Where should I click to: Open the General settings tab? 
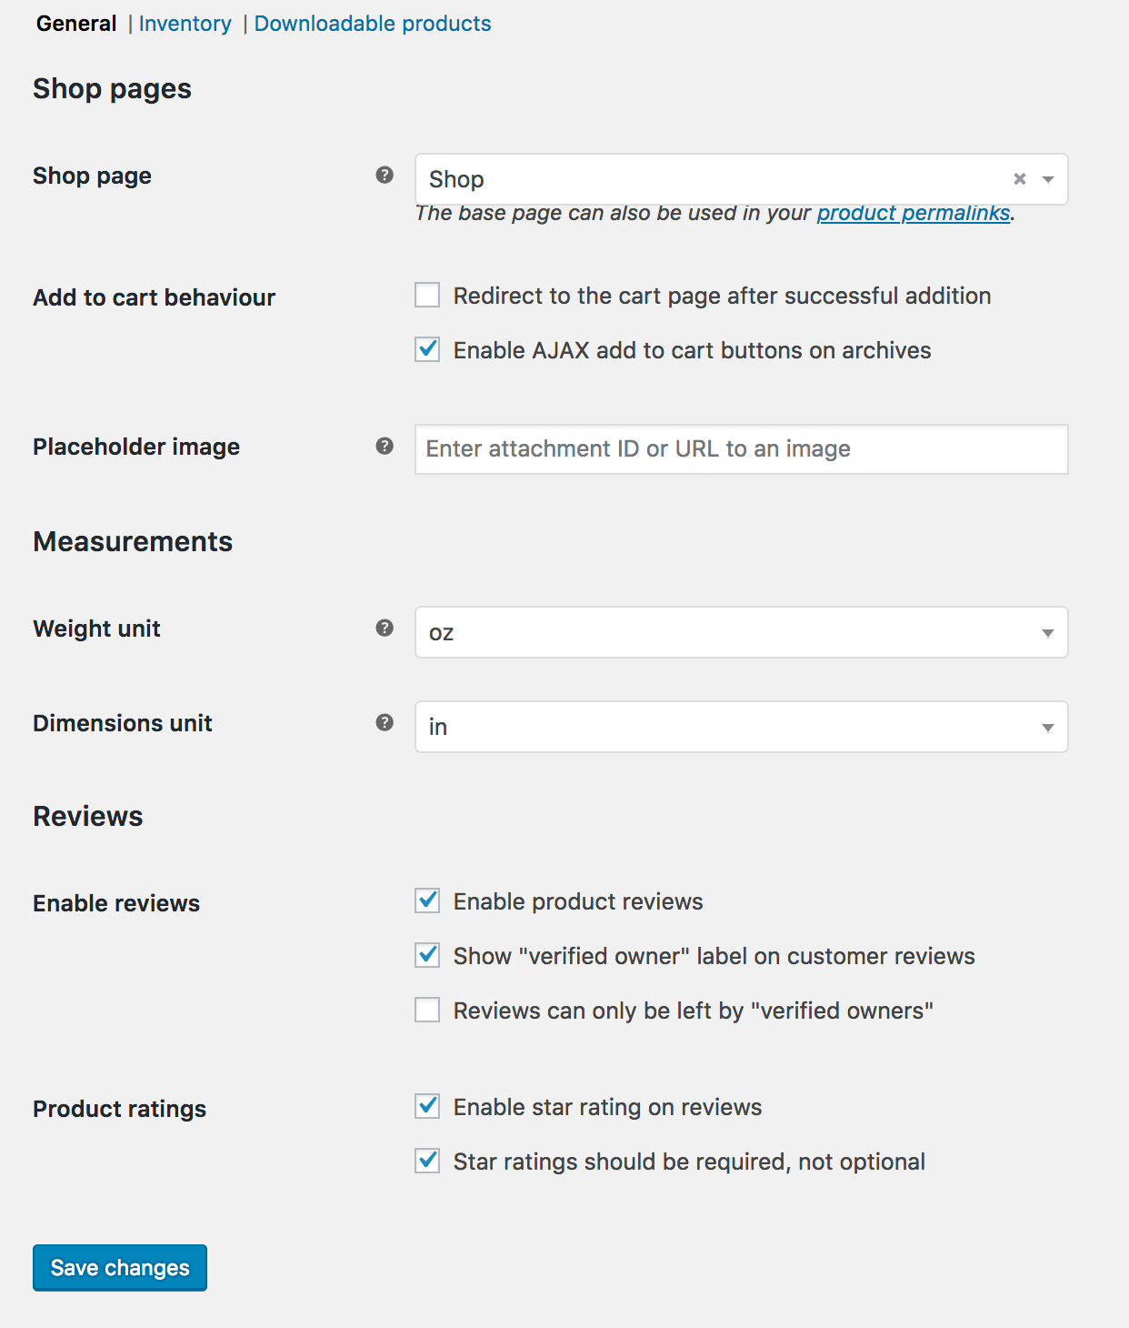tap(76, 24)
